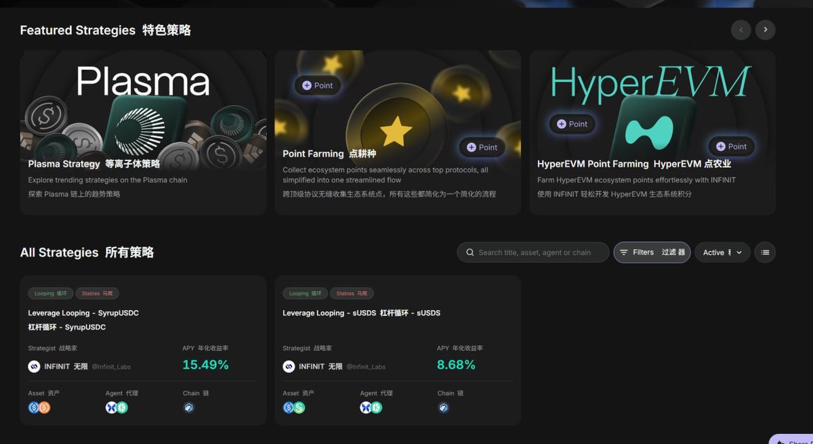The image size is (813, 444).
Task: Toggle the list view layout icon
Action: (x=765, y=252)
